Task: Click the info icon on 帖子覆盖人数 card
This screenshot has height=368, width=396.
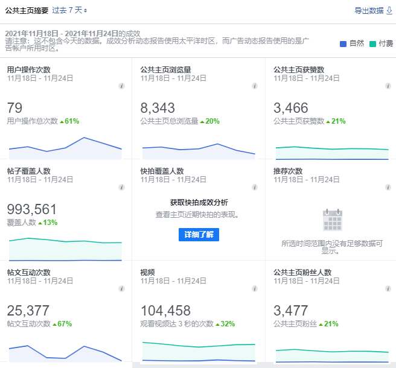Action: coord(121,187)
